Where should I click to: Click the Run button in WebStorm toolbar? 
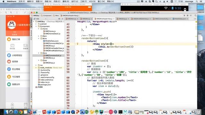[x=184, y=16]
